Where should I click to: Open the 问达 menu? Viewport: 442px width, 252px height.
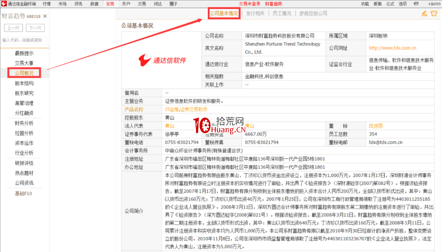point(158,4)
